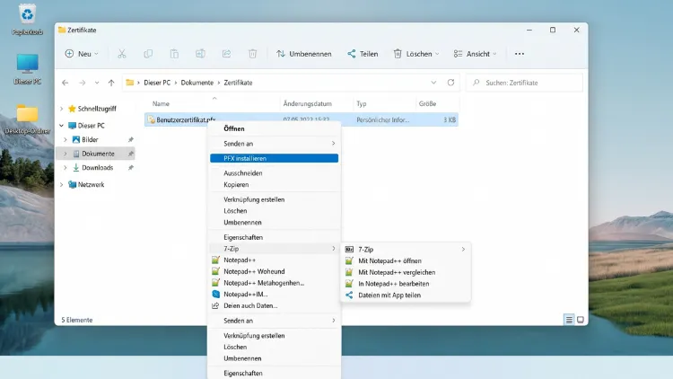Open the Löschen dropdown in toolbar
Screen dimensions: 673x379
coord(415,54)
